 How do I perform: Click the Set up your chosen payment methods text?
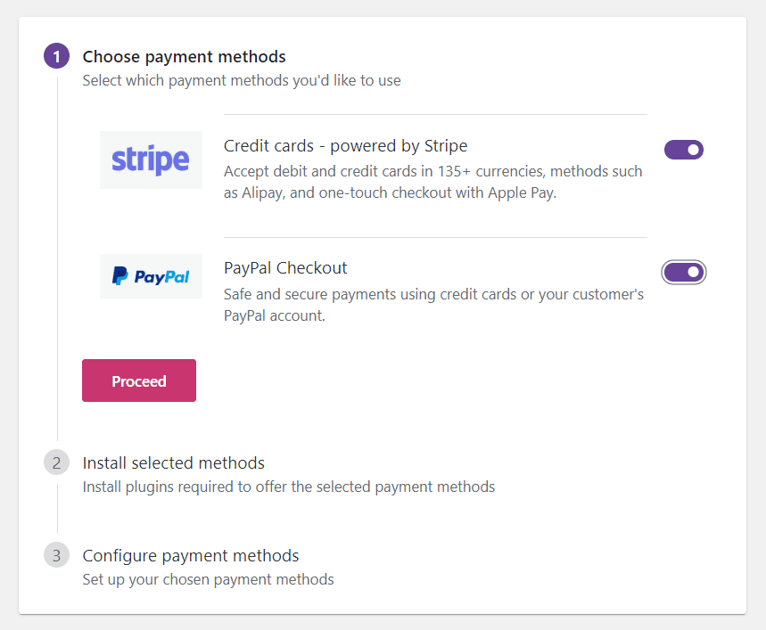click(x=208, y=579)
